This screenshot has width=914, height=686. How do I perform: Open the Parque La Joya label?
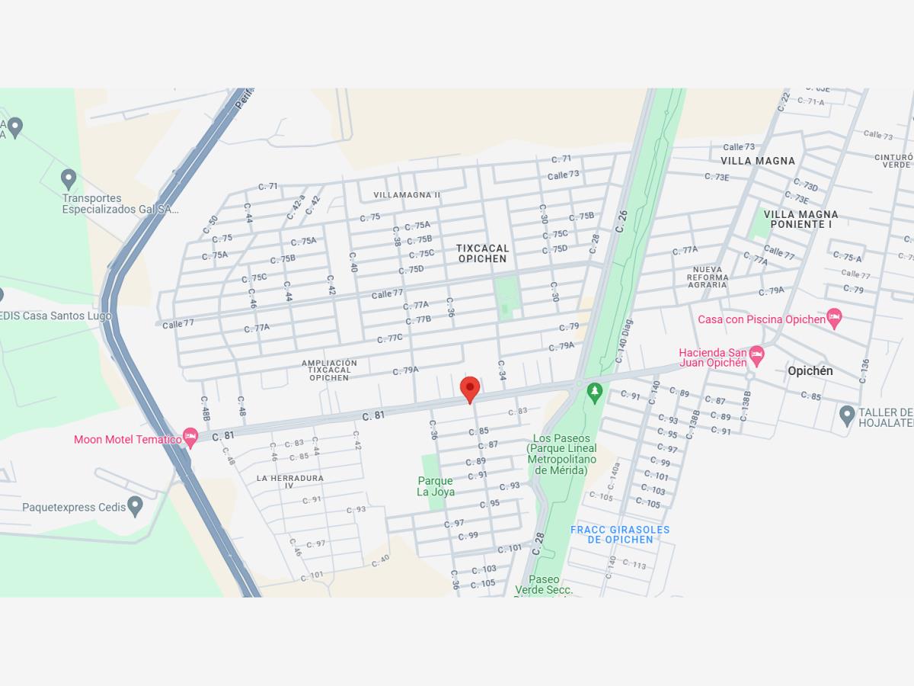pyautogui.click(x=436, y=486)
